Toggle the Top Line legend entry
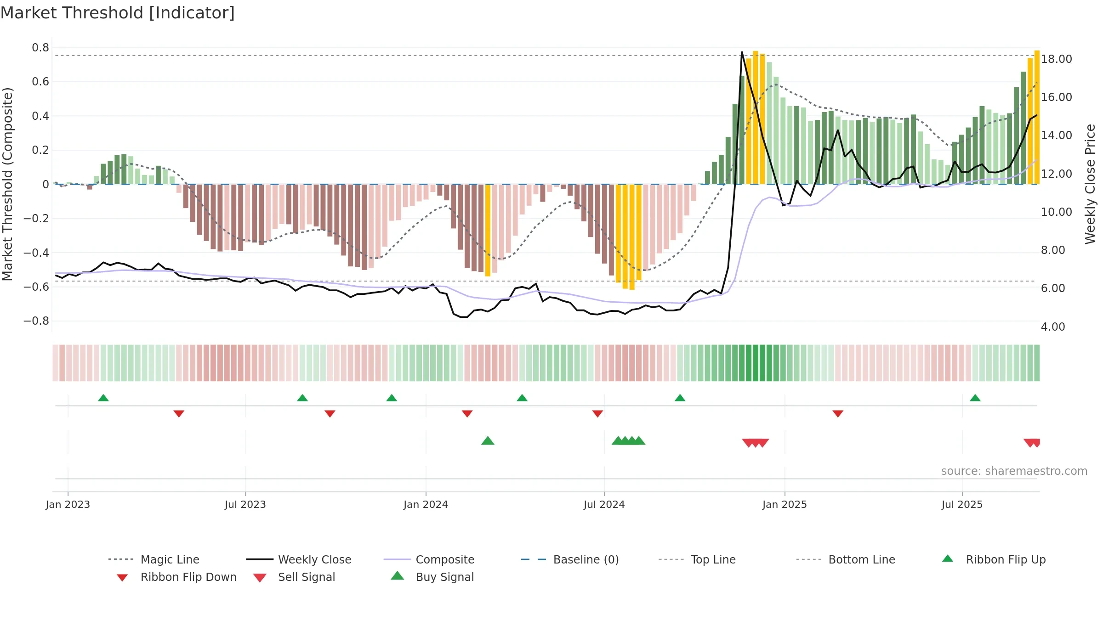The height and width of the screenshot is (620, 1103). (x=697, y=559)
